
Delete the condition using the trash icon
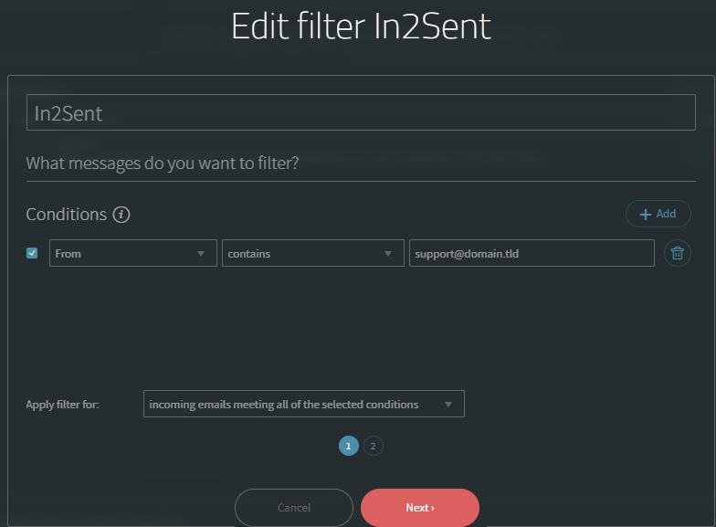[x=677, y=253]
